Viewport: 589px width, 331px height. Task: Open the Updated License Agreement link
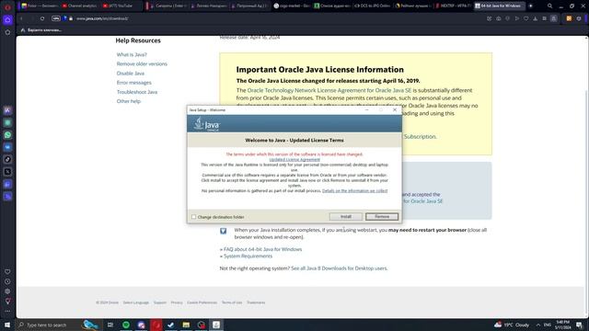pos(294,159)
